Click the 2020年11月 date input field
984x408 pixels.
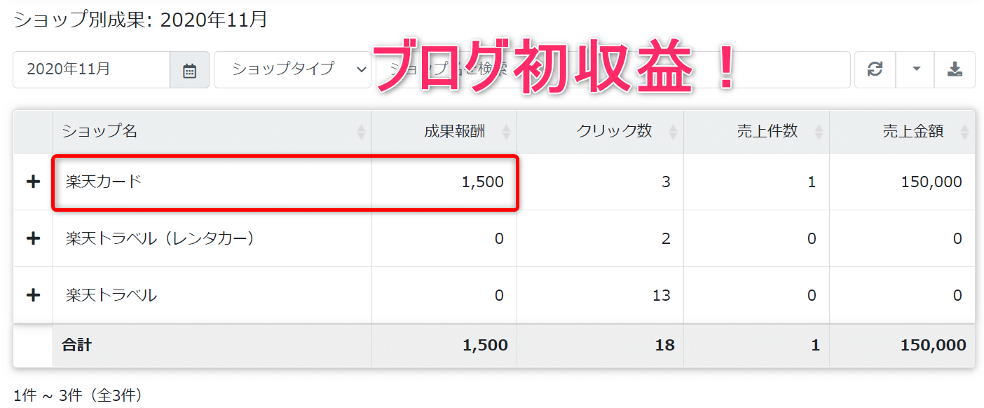(92, 69)
